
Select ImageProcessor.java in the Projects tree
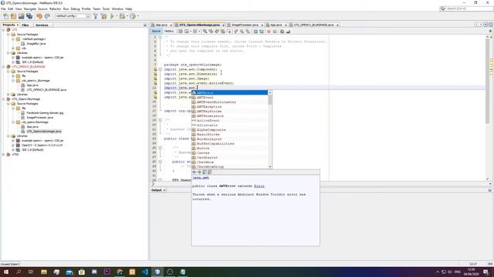[39, 118]
